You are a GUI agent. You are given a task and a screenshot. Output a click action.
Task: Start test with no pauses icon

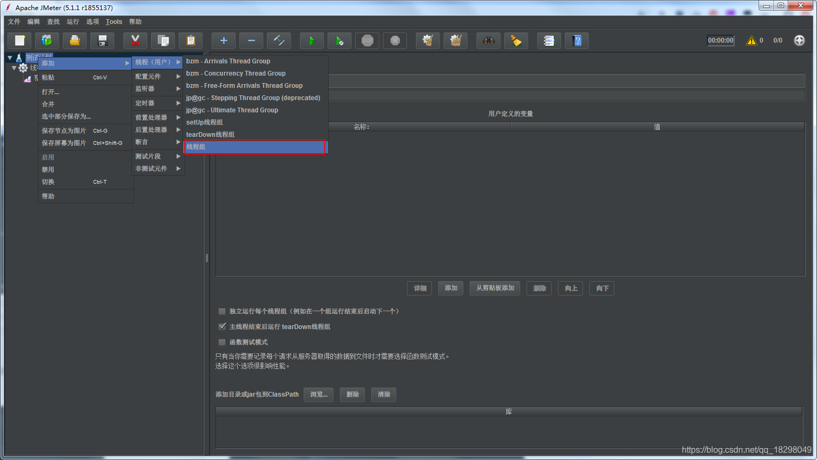[340, 40]
